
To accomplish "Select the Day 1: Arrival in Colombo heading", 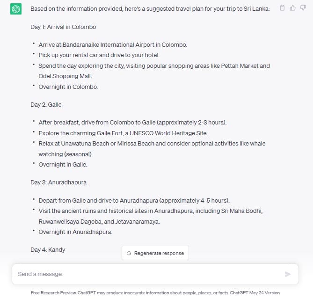I will (63, 27).
